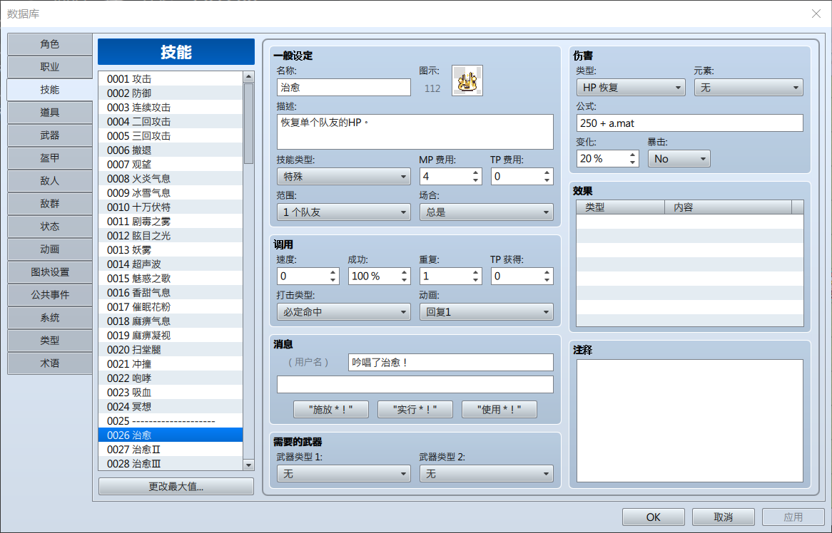Click the "实行 *！" message button
This screenshot has height=533, width=832.
click(415, 410)
